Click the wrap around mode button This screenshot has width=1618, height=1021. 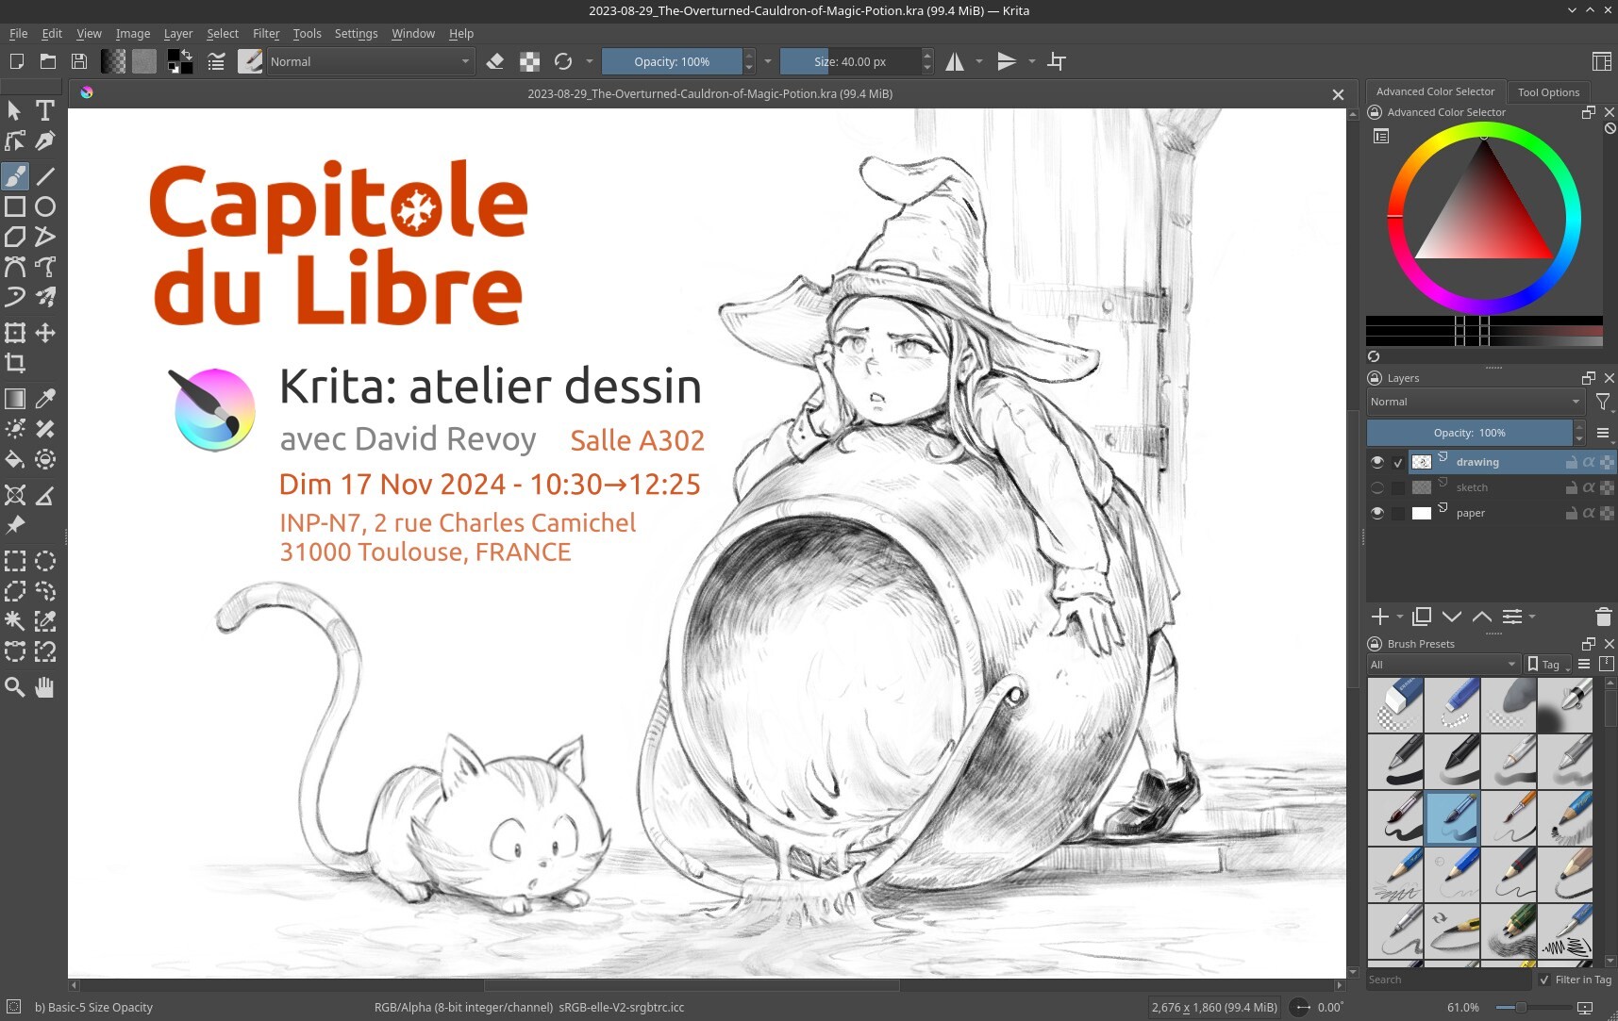[1057, 61]
